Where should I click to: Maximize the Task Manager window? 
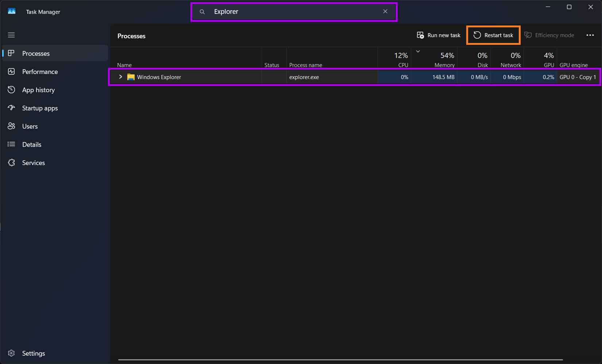pyautogui.click(x=569, y=7)
